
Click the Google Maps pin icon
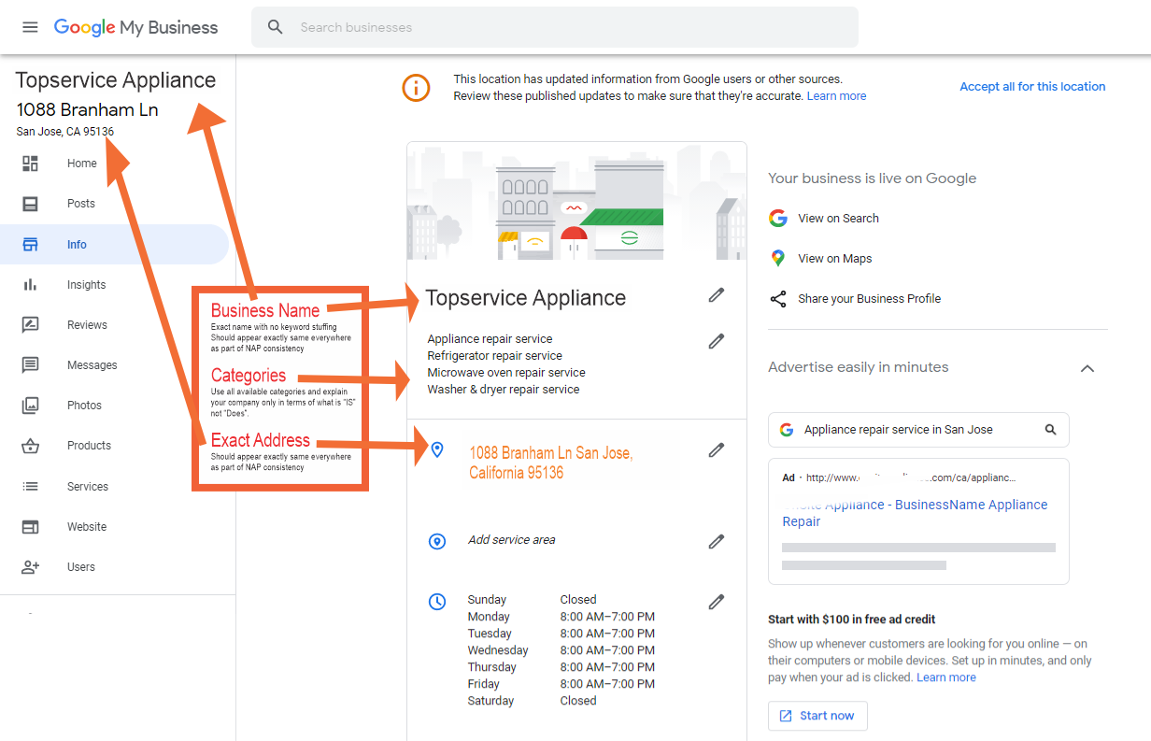[778, 259]
